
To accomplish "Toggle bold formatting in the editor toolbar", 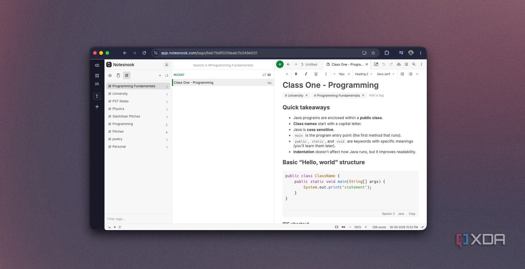I will 296,74.
